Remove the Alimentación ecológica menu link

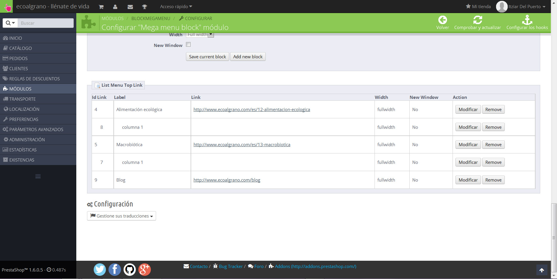pyautogui.click(x=493, y=109)
